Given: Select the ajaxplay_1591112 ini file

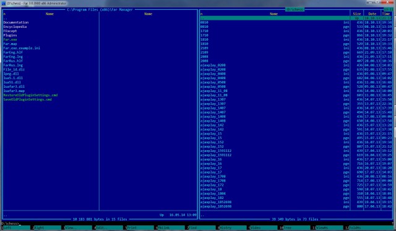Looking at the screenshot, I should 275,151.
